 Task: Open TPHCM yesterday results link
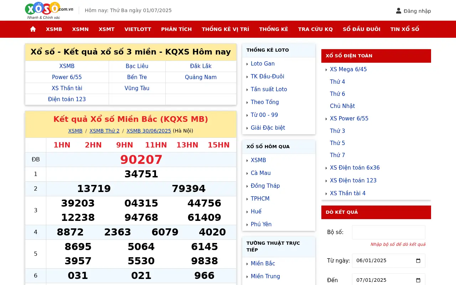pos(260,199)
